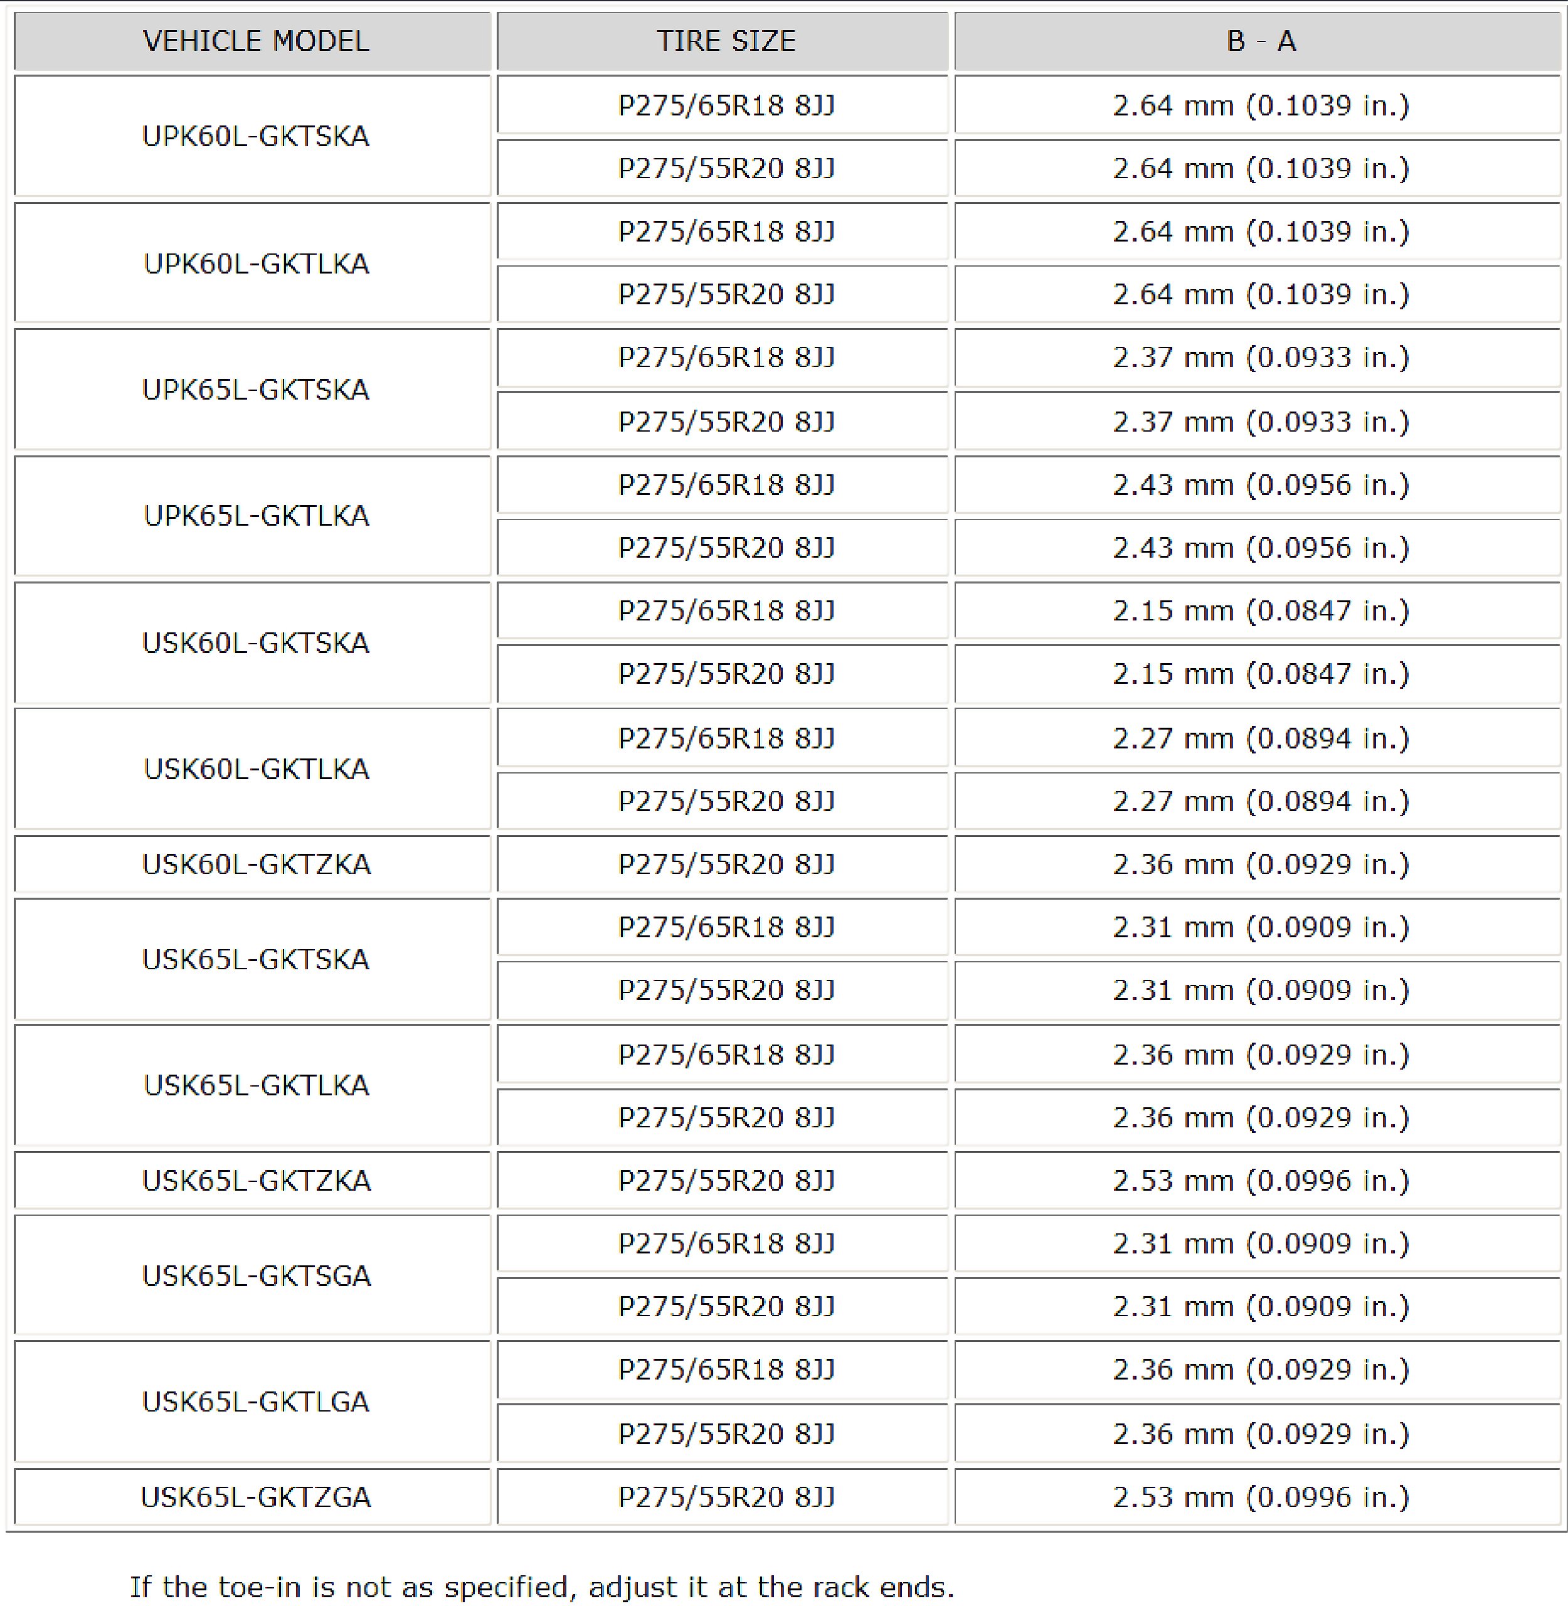This screenshot has width=1568, height=1606.
Task: Click the UPK65L-GKTSKA model cell
Action: tap(255, 389)
